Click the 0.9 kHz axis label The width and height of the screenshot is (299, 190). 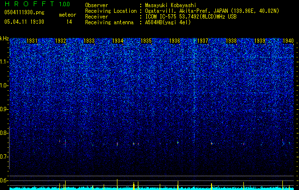coord(4,109)
